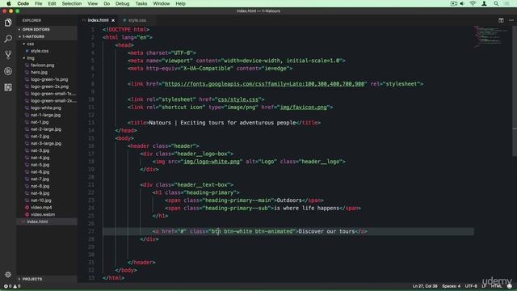The image size is (517, 291).
Task: Select nat-10.jpg in the explorer
Action: (41, 200)
